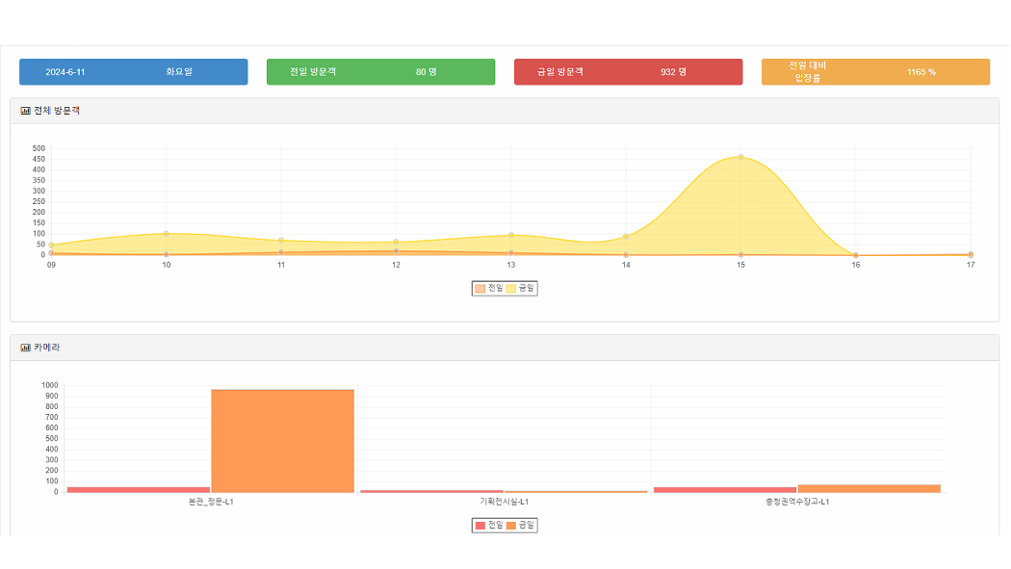Click the tall orange 본관_정문-L1 금일 bar

click(283, 441)
